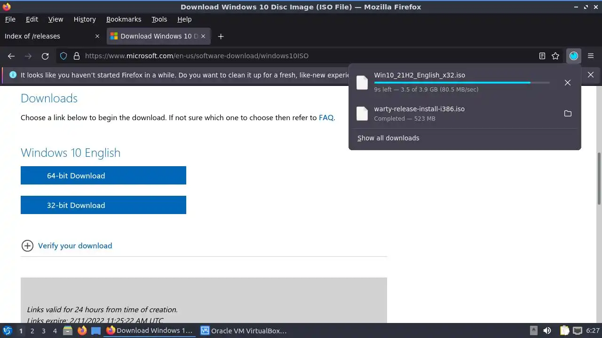Open the FAQ link
Viewport: 602px width, 338px height.
point(326,118)
